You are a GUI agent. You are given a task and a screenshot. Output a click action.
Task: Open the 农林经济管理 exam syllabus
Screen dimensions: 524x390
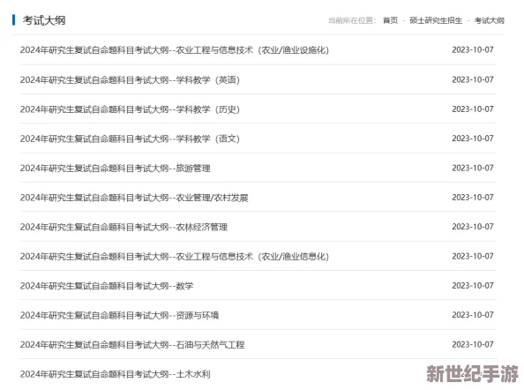click(x=124, y=227)
